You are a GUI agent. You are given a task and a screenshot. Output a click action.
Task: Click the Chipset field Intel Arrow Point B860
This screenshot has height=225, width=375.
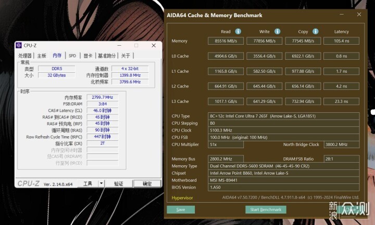284,173
